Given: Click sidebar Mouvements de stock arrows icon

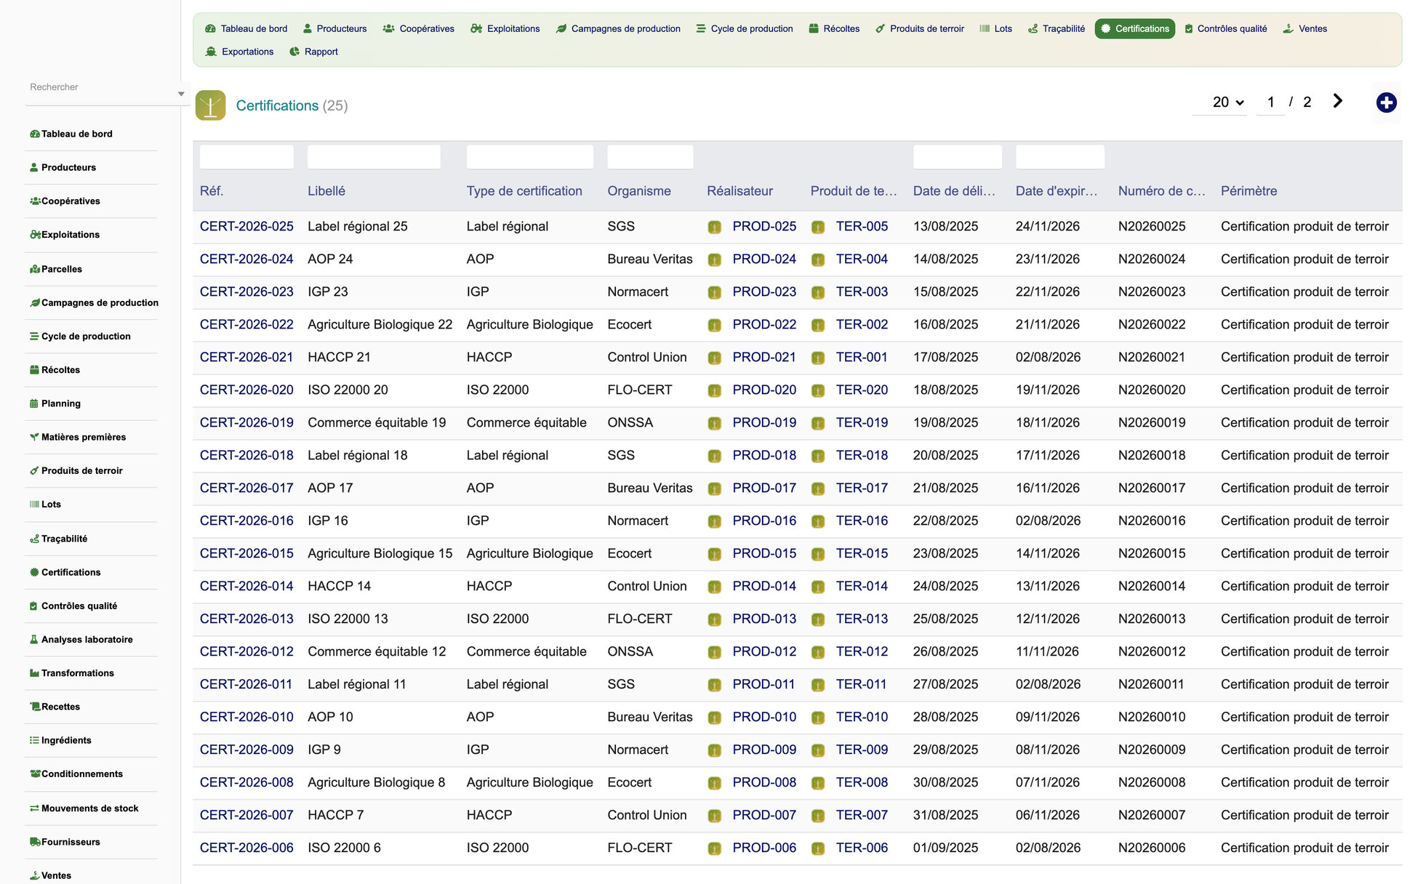Looking at the screenshot, I should pyautogui.click(x=34, y=808).
